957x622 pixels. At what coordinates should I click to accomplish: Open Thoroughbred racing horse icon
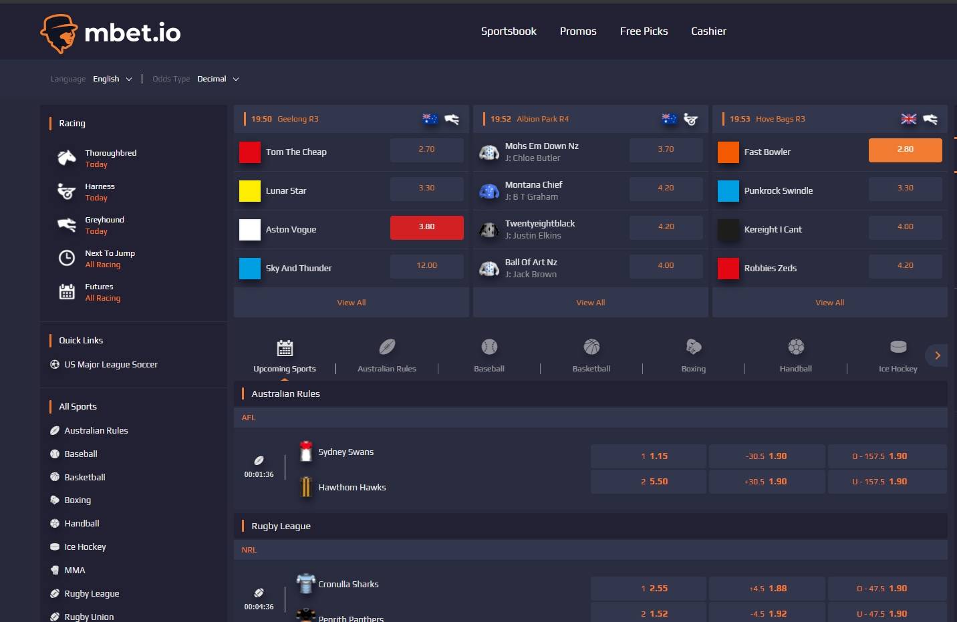(67, 158)
